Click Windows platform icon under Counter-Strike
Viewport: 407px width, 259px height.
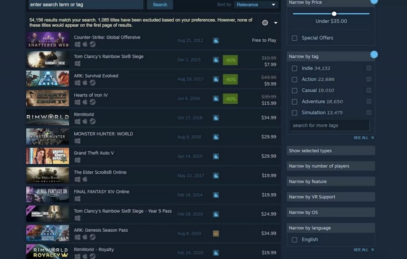pyautogui.click(x=78, y=44)
